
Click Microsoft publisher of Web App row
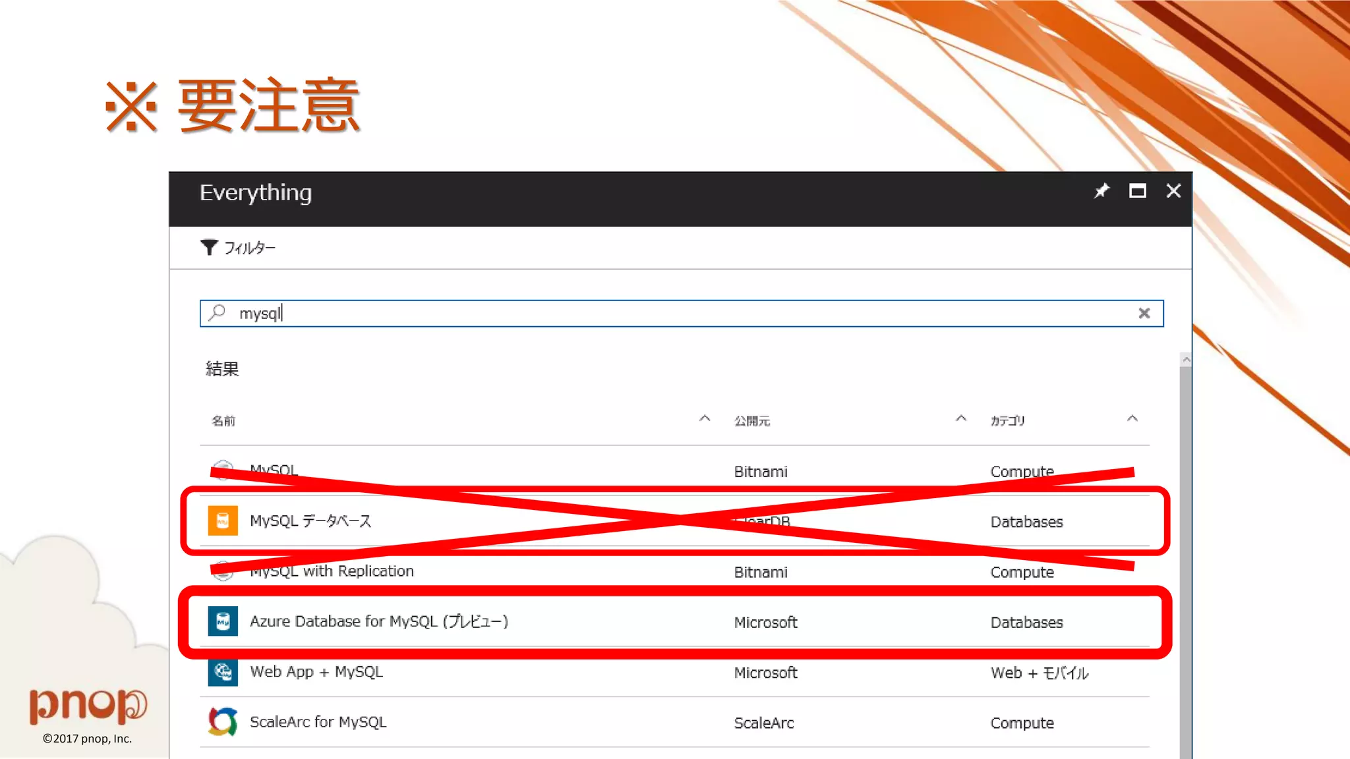coord(765,673)
